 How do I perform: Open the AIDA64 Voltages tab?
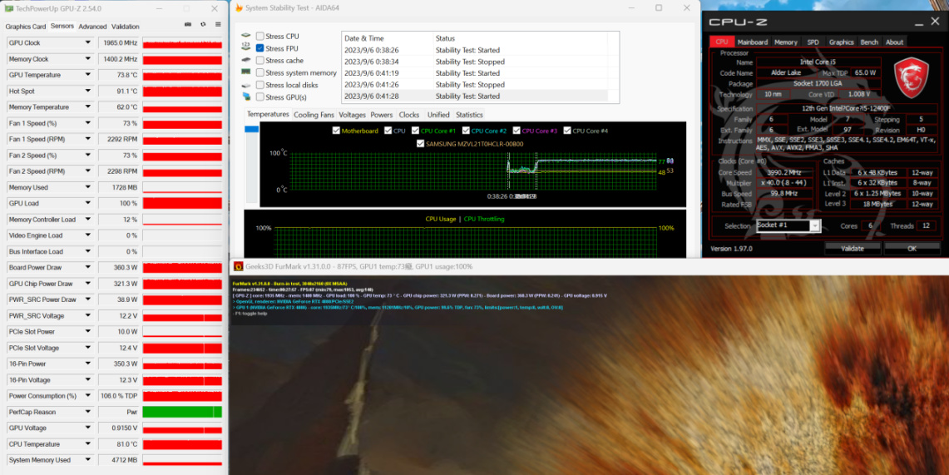click(x=353, y=114)
